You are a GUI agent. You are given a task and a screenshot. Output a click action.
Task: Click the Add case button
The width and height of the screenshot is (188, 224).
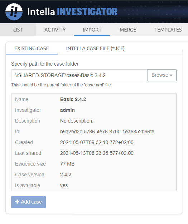(x=28, y=202)
